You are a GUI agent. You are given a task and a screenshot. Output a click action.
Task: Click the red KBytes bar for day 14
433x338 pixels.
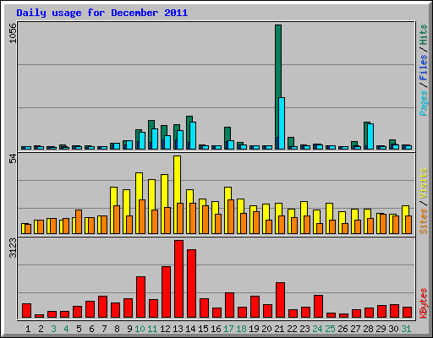(x=191, y=283)
